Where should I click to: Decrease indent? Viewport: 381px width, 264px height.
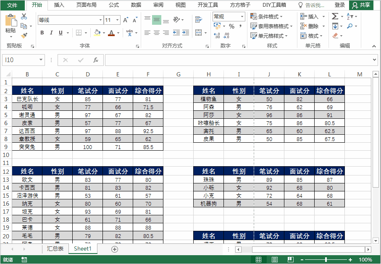(x=176, y=33)
